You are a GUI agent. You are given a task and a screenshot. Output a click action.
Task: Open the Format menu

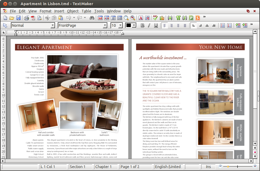click(x=45, y=11)
